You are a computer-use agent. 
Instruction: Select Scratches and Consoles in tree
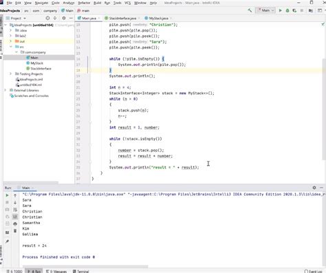tap(31, 96)
